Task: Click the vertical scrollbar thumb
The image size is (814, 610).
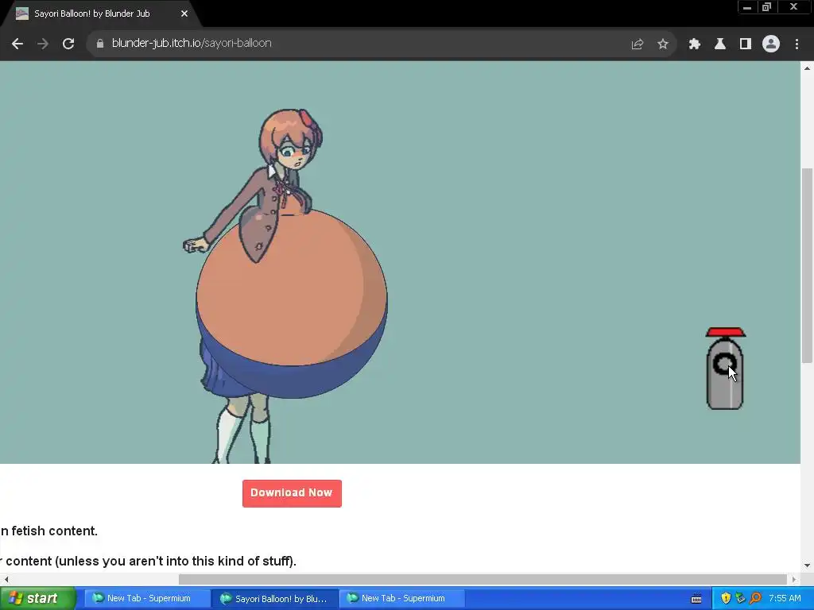Action: pyautogui.click(x=807, y=265)
